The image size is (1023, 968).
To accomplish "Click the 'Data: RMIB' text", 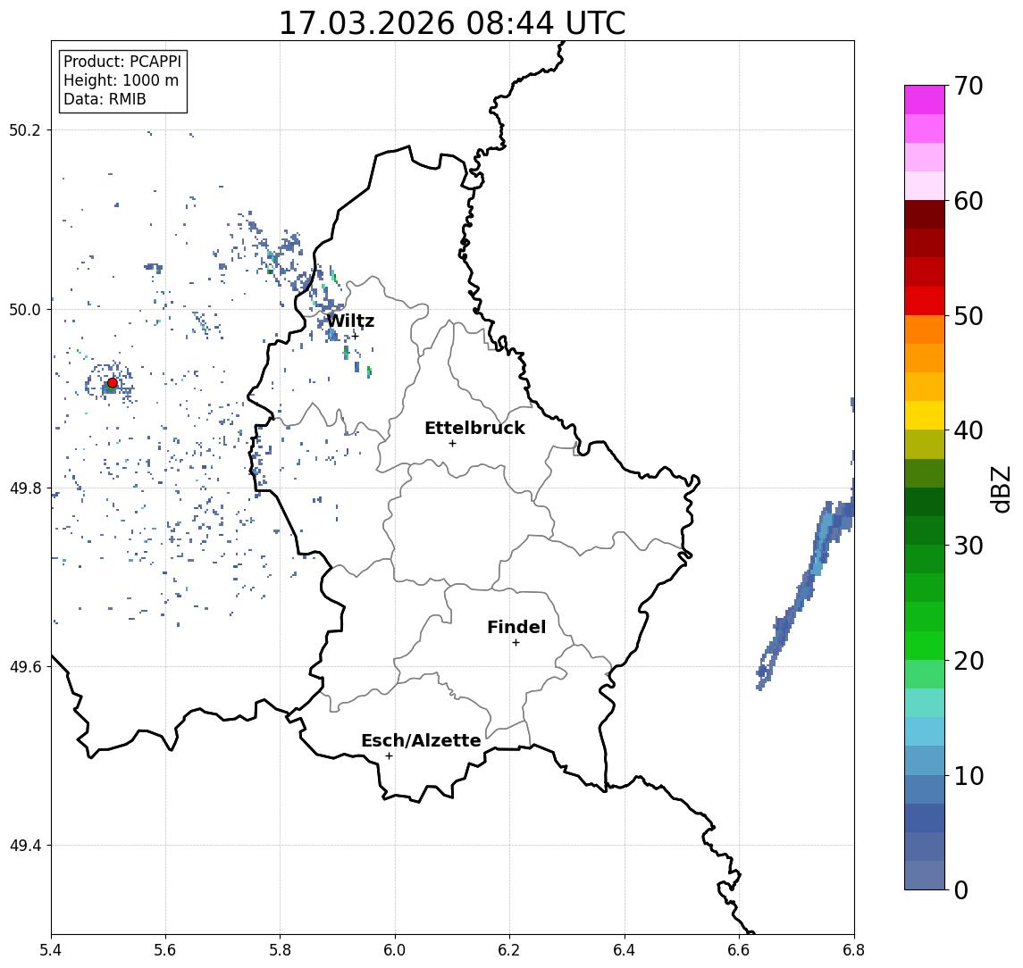I will [105, 99].
